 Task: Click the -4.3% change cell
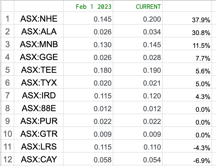(187, 146)
